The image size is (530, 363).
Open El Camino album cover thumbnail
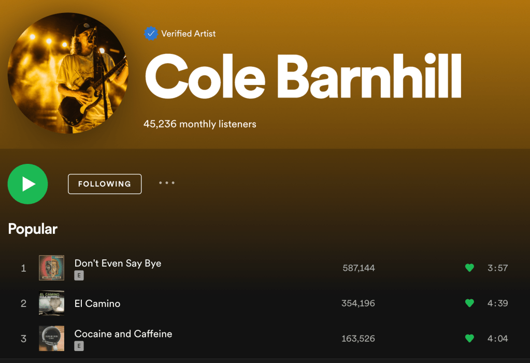coord(51,303)
